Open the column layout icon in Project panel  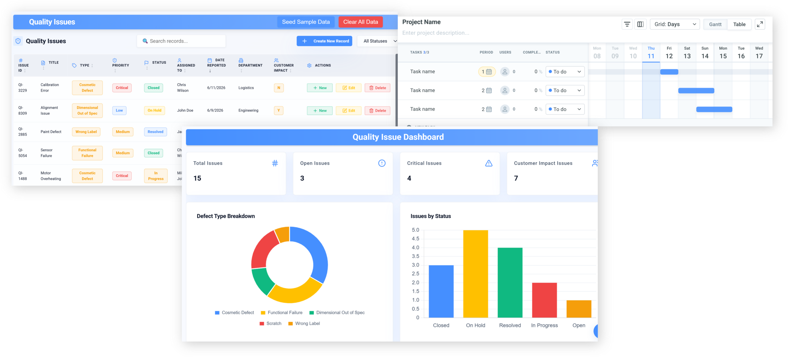tap(640, 24)
